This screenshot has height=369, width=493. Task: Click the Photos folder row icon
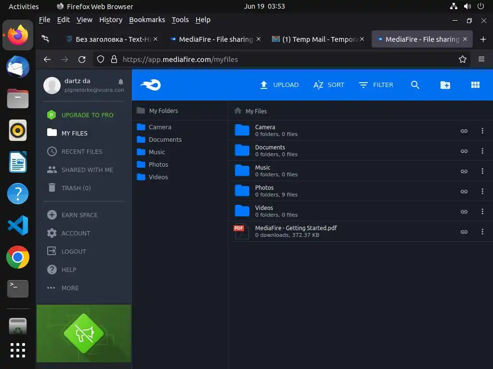tap(242, 190)
